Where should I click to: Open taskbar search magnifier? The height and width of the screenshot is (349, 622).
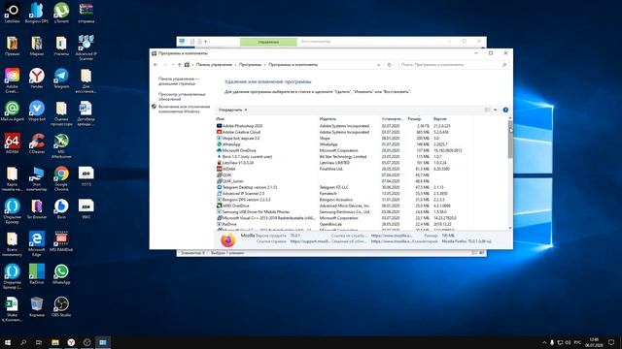tap(23, 342)
